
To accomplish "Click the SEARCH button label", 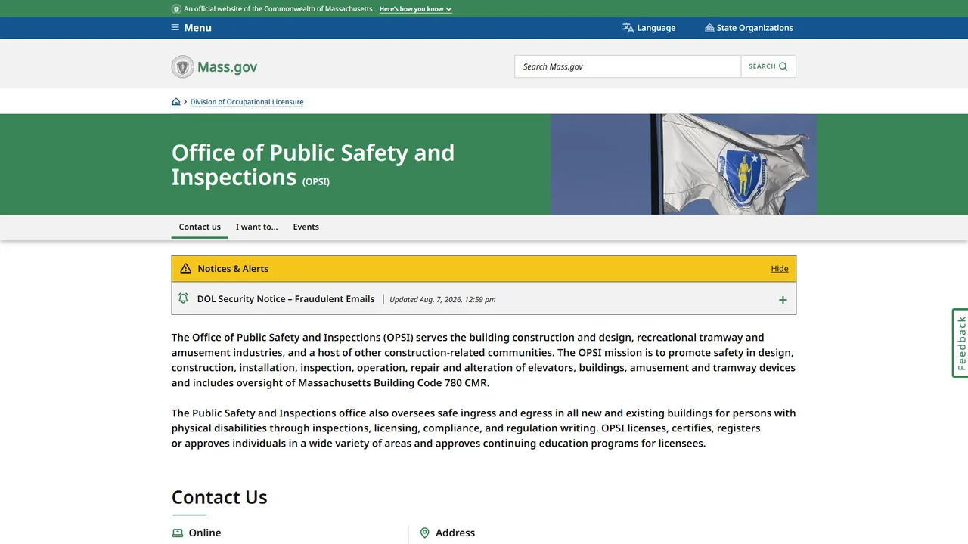I will coord(762,66).
